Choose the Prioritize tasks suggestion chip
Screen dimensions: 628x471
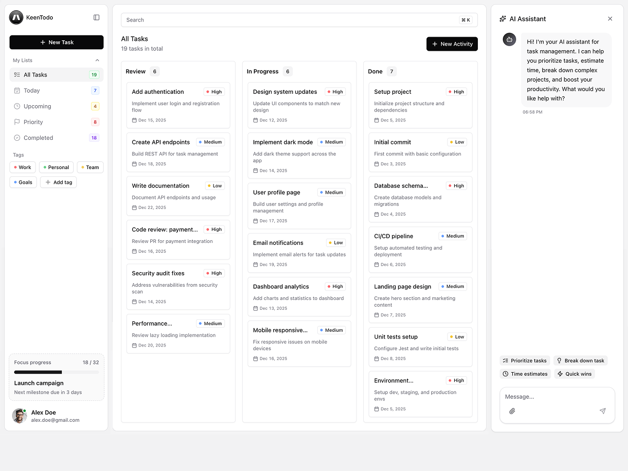click(524, 361)
